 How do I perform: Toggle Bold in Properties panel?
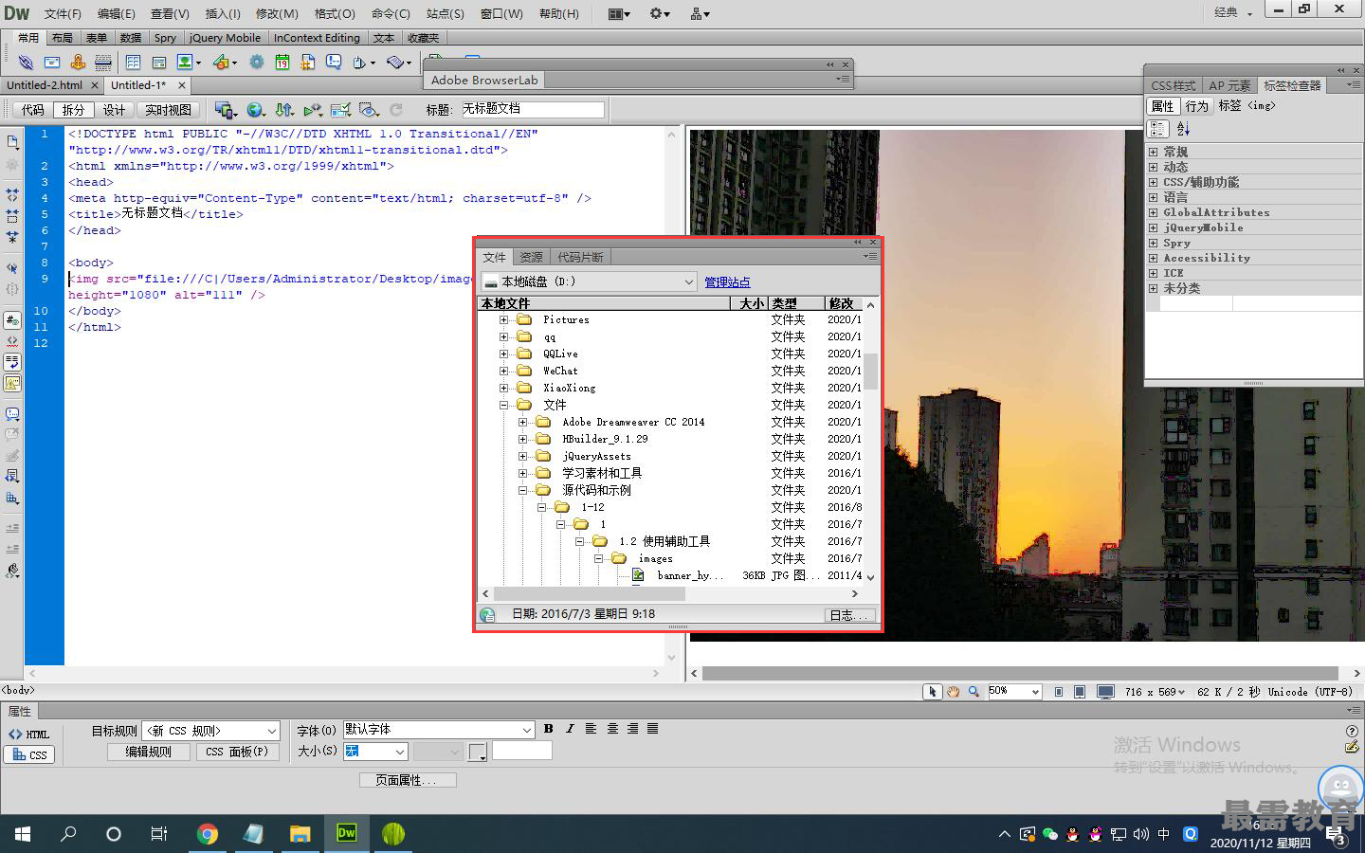click(x=548, y=729)
